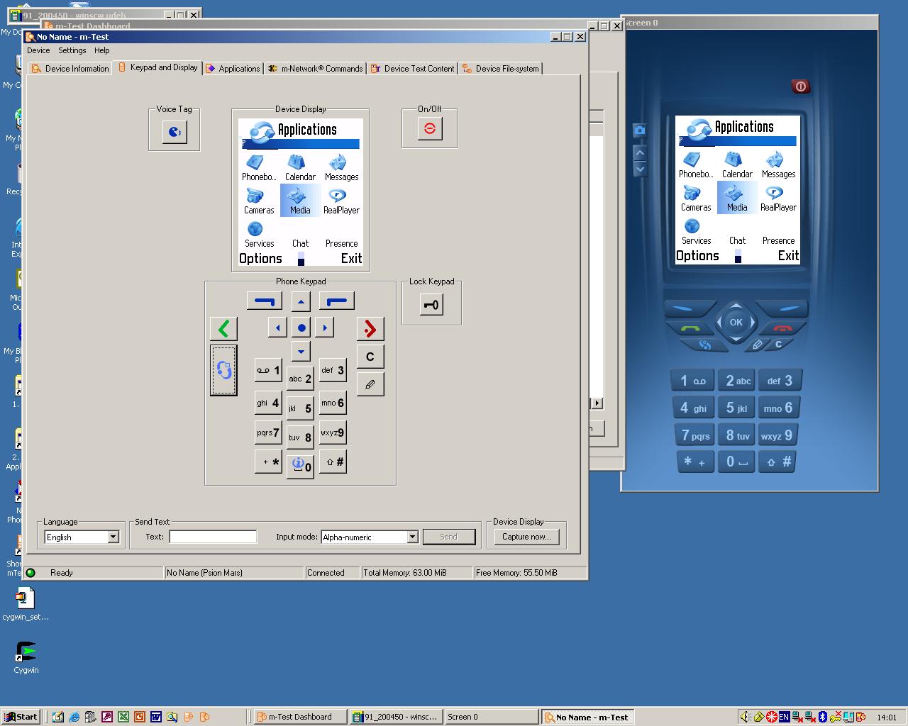Open the Settings menu

pos(72,50)
